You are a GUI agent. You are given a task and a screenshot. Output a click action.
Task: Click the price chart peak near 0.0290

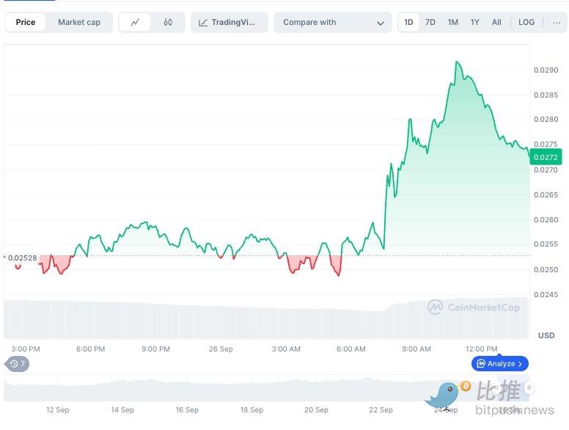pos(458,63)
